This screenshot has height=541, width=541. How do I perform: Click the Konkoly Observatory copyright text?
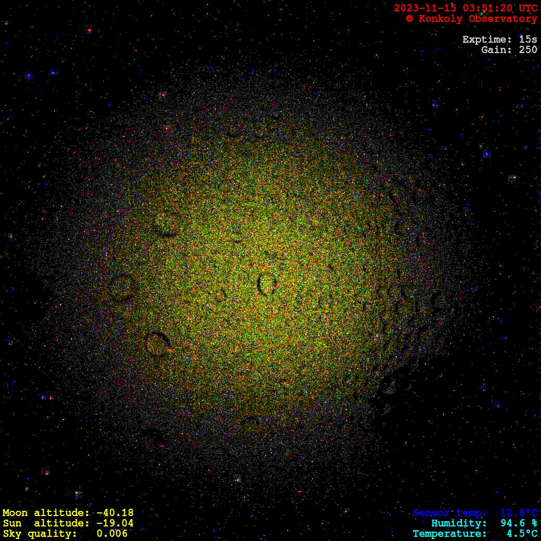click(471, 19)
